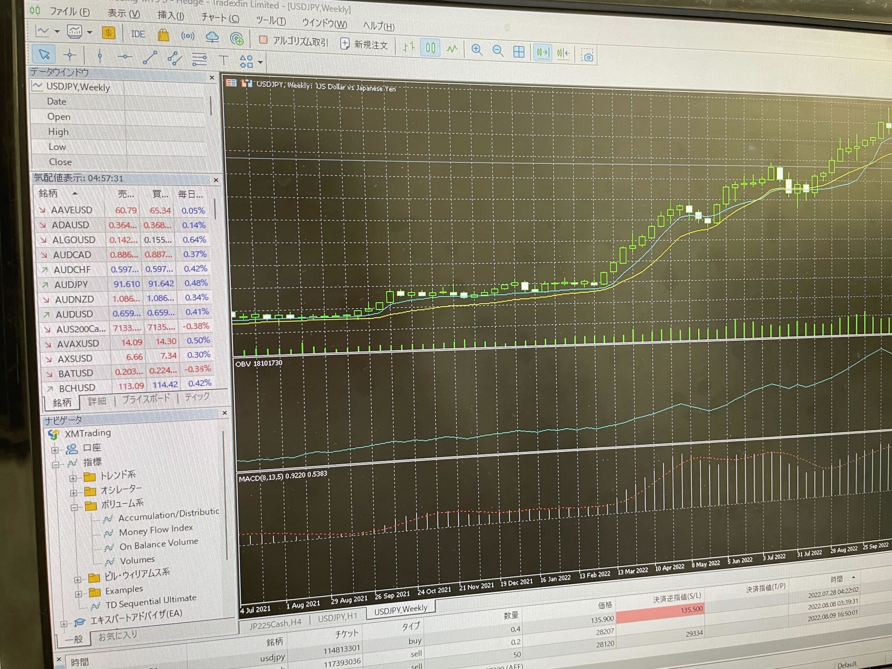Expand the トレンド系 indicator folder
Screen dimensions: 892x669
pos(73,478)
